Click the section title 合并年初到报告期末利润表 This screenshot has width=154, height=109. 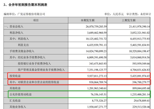tap(28, 5)
